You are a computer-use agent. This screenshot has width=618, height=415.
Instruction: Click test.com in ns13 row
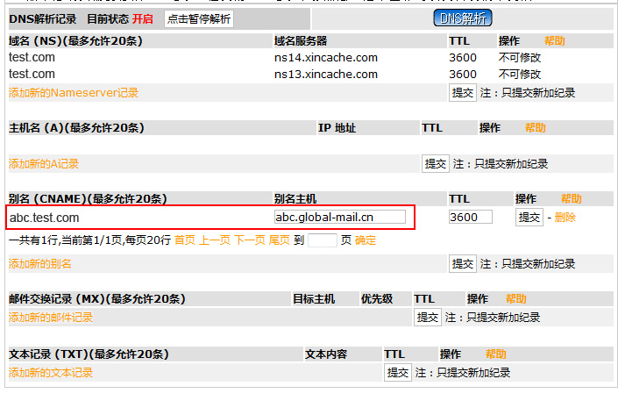(x=32, y=75)
